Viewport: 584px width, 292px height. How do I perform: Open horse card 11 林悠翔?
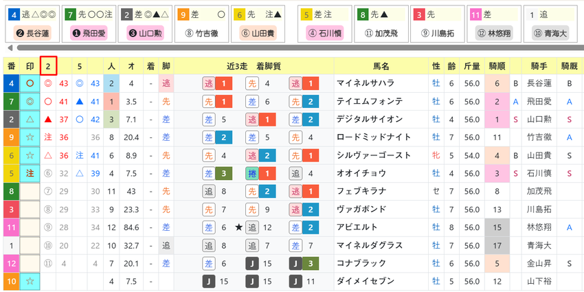[x=494, y=24]
